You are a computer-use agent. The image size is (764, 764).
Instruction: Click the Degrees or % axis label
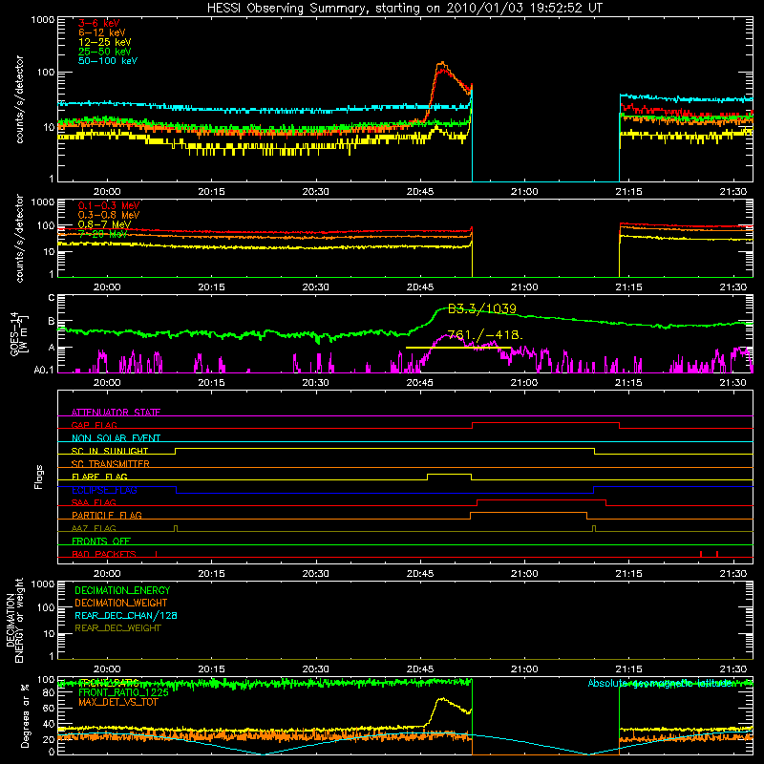pos(25,715)
